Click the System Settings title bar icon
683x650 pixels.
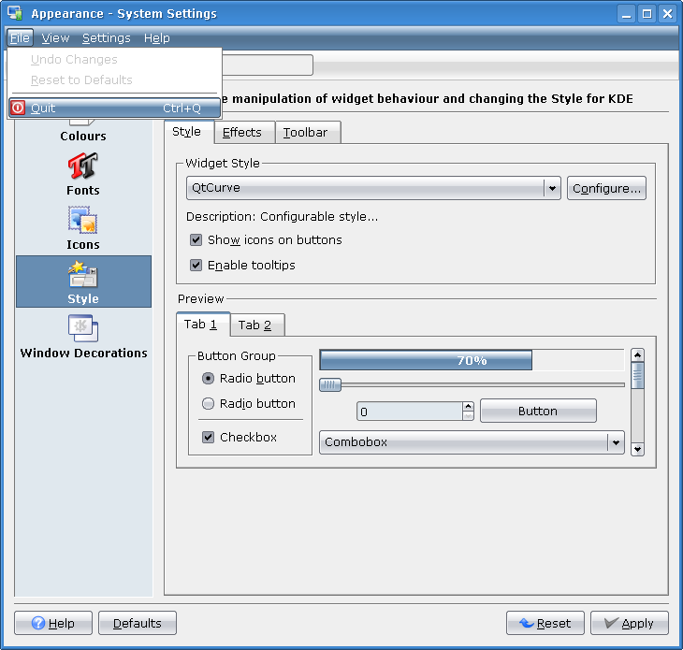point(15,13)
